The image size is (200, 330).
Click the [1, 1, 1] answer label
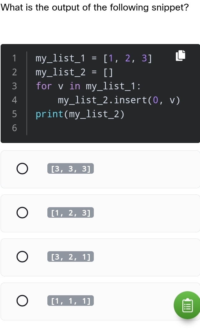[70, 301]
